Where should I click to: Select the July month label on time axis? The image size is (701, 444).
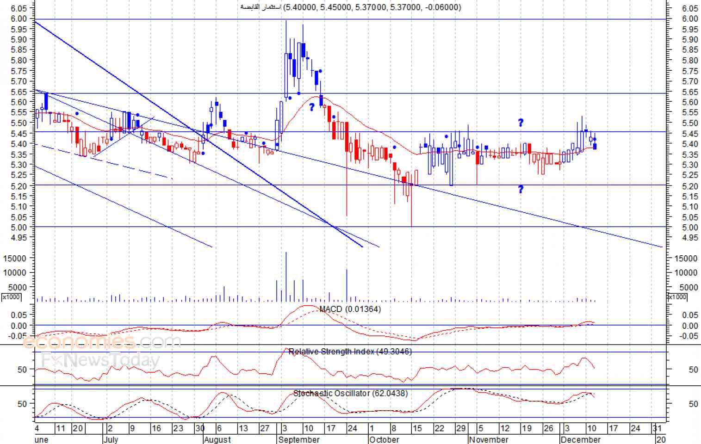tap(111, 439)
